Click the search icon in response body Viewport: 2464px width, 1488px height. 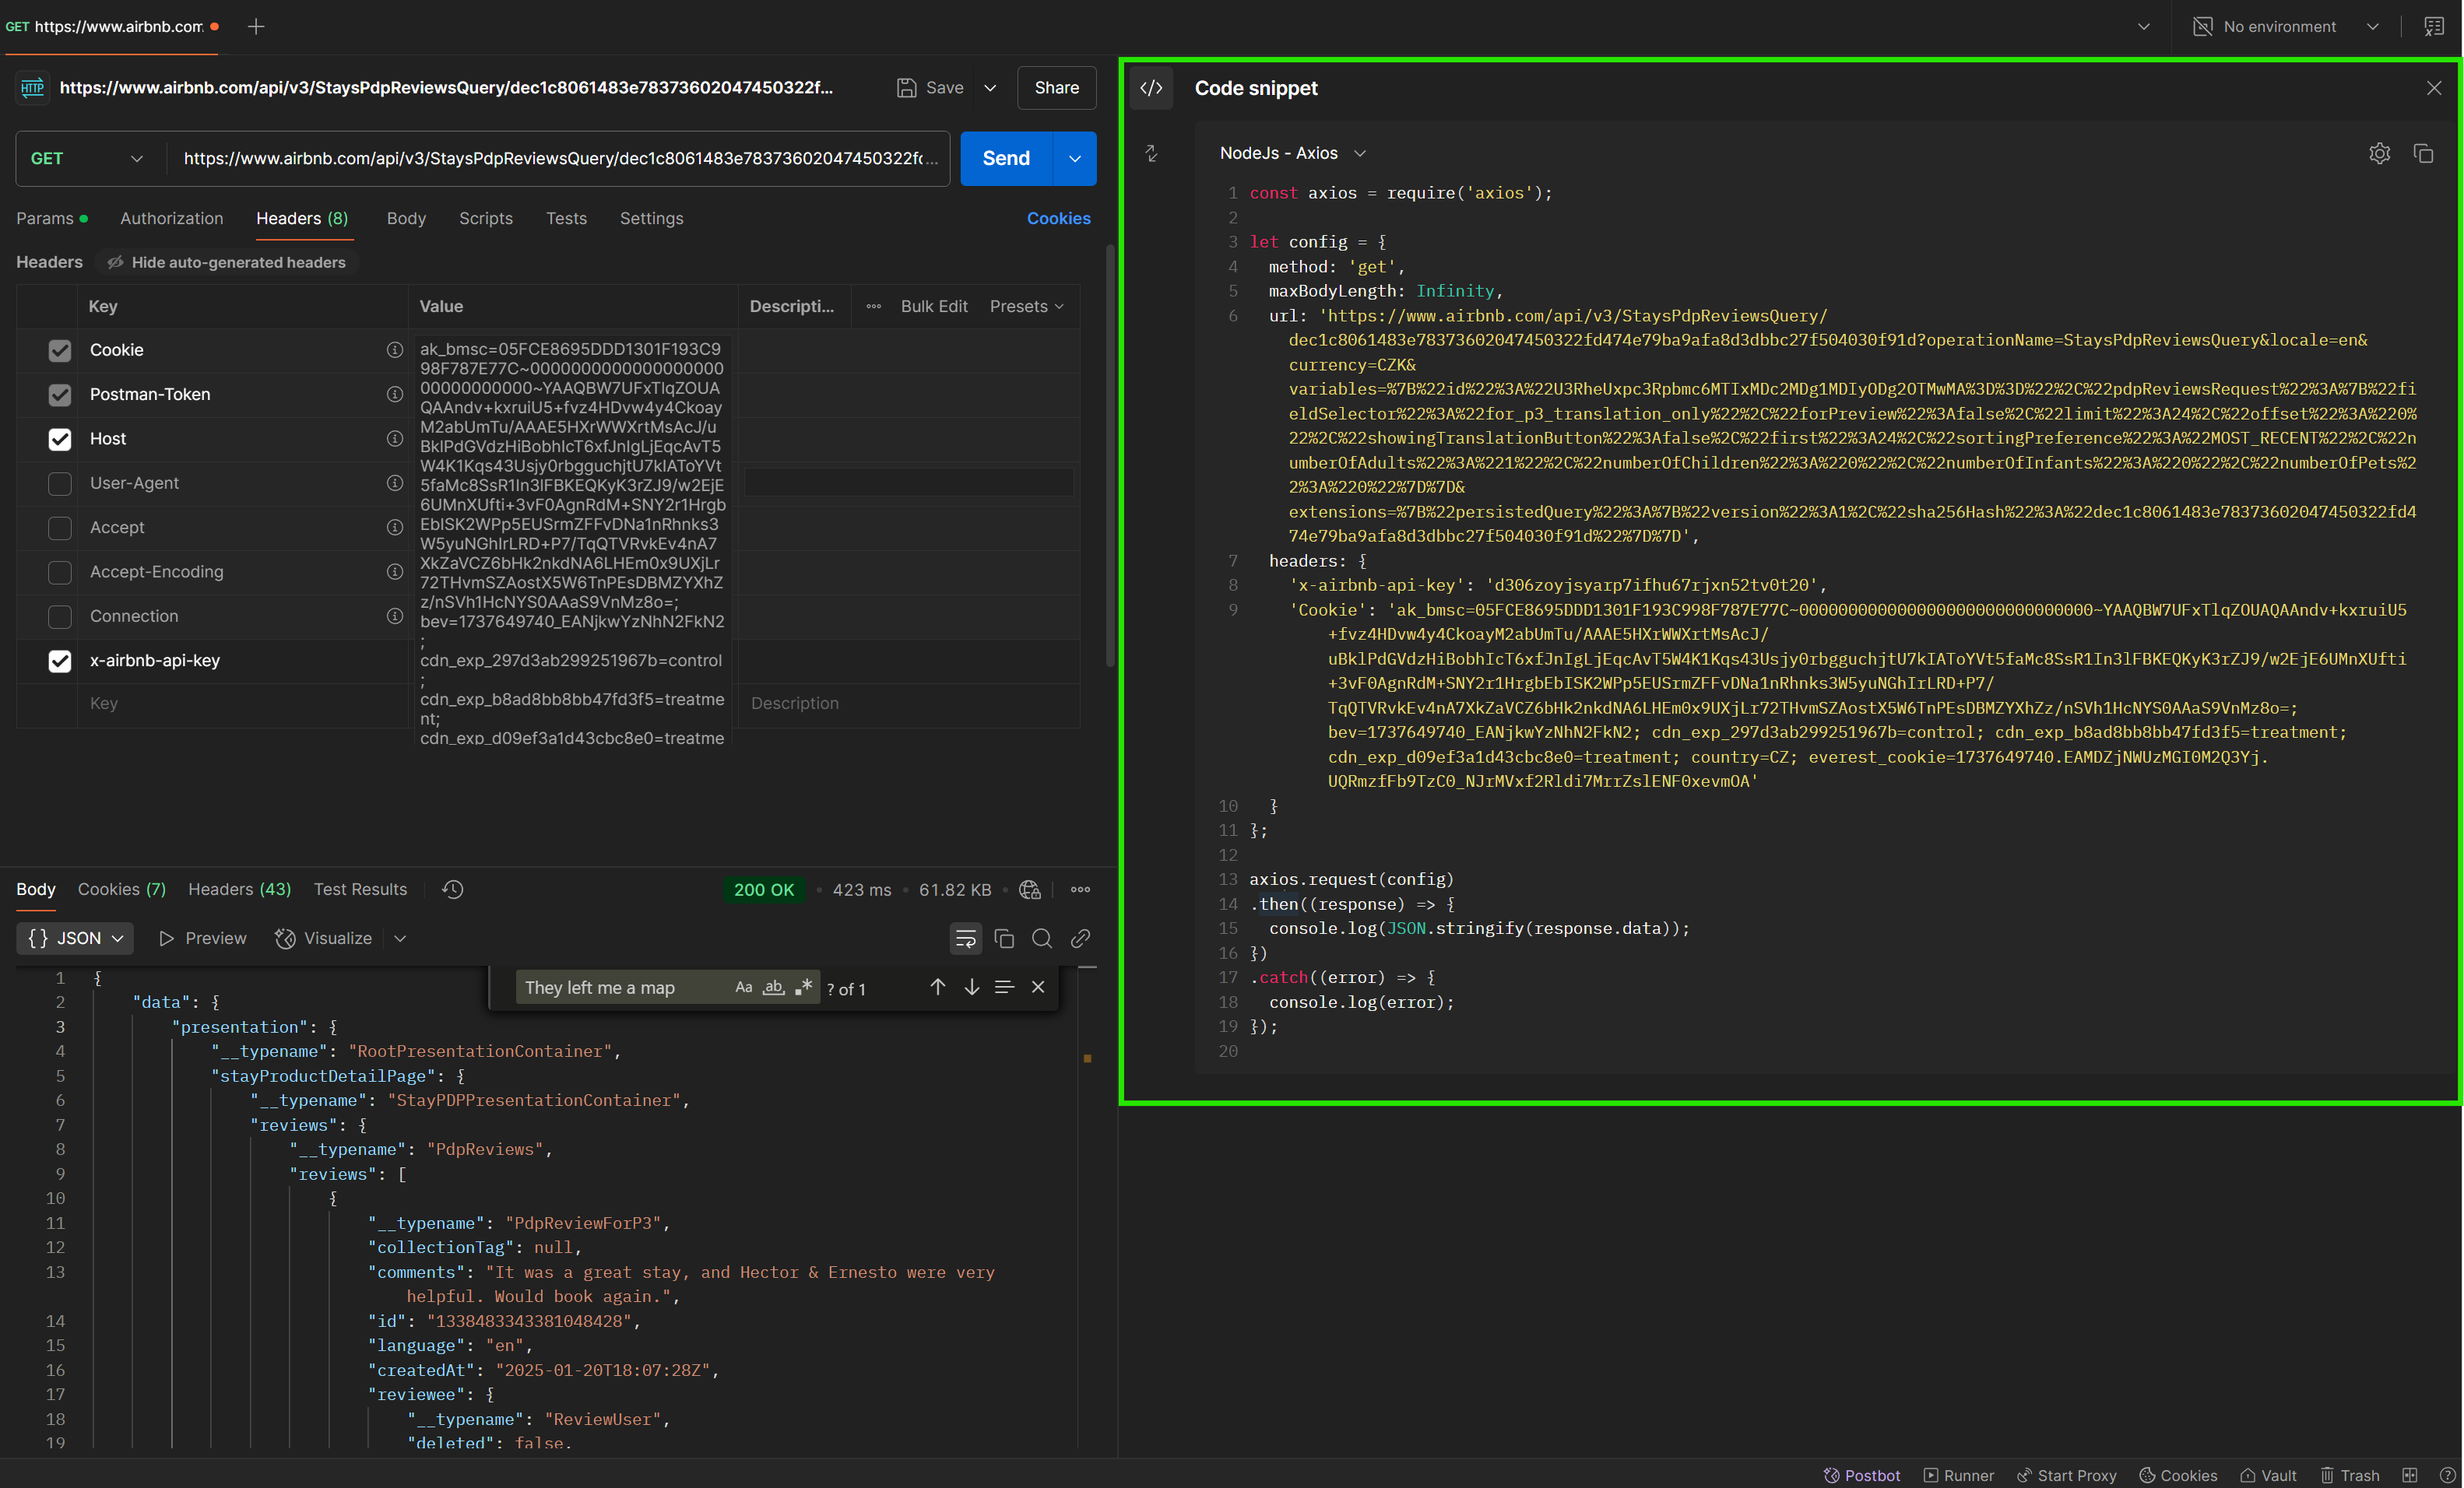pyautogui.click(x=1042, y=938)
